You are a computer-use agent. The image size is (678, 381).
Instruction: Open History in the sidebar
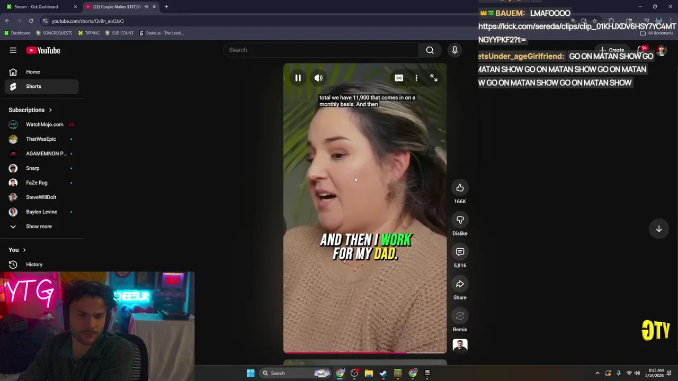pyautogui.click(x=41, y=265)
